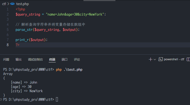This screenshot has height=105, width=190.
Task: Switch to the 问题 panel tab
Action: [6, 59]
